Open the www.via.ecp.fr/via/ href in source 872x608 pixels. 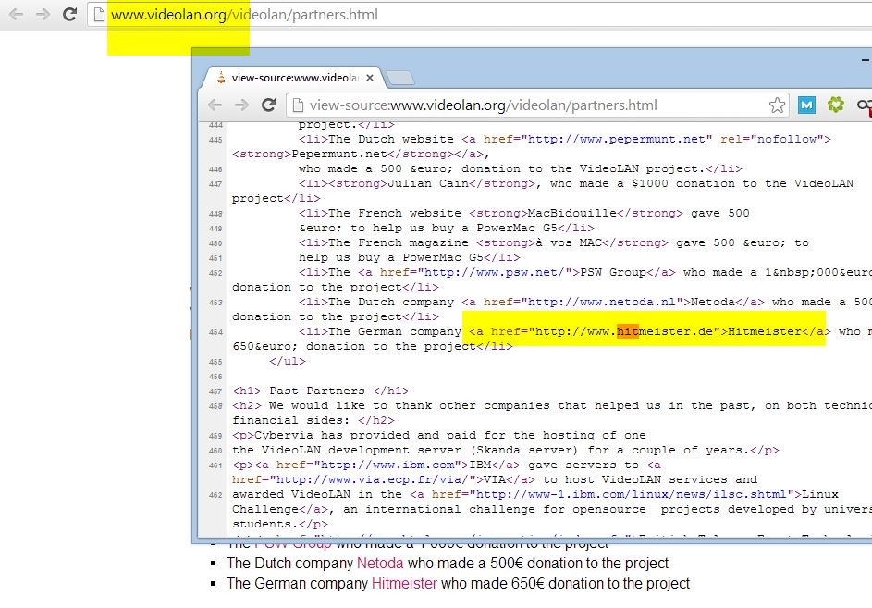372,480
